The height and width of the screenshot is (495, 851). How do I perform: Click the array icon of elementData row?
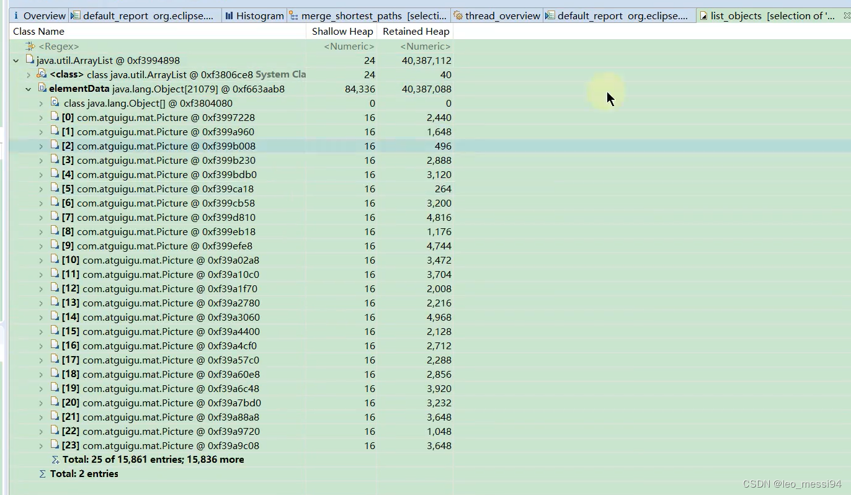tap(42, 89)
